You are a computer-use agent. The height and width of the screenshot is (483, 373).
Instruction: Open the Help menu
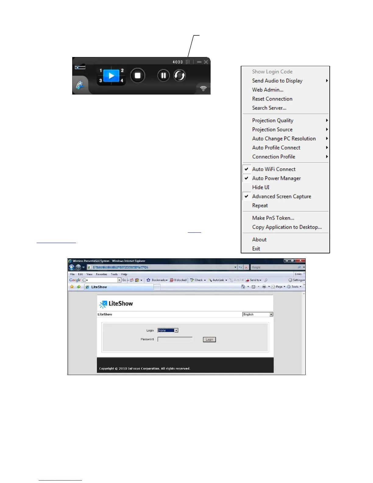(x=124, y=274)
